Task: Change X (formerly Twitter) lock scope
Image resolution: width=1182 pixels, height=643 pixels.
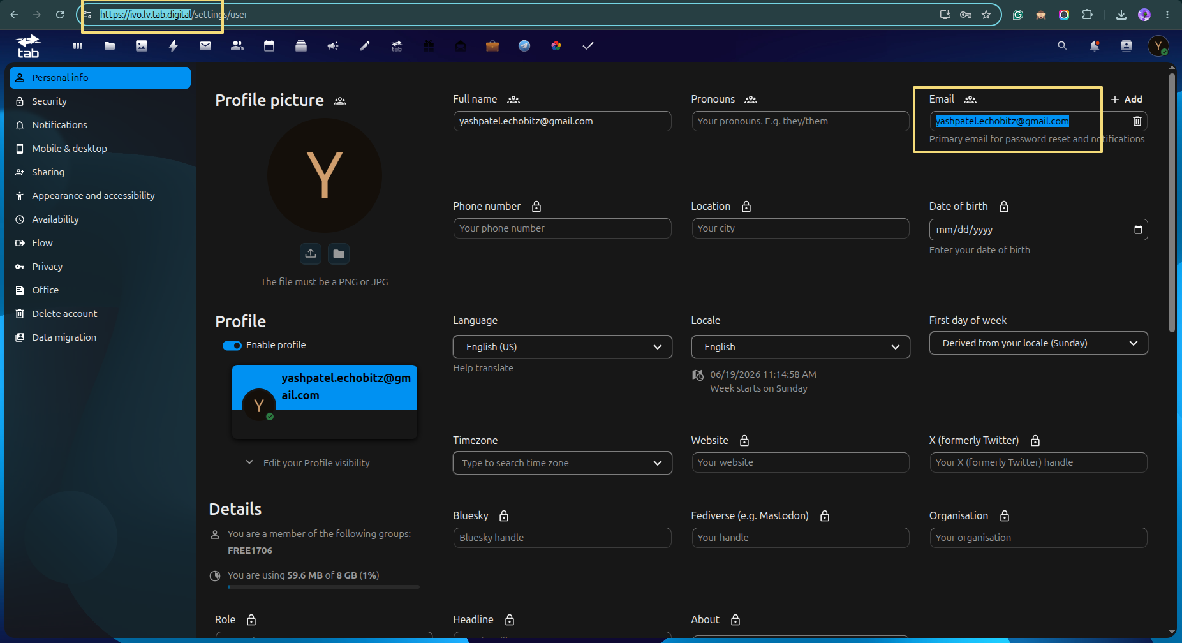Action: click(1035, 441)
